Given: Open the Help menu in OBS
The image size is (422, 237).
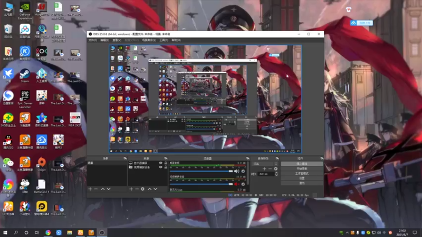Looking at the screenshot, I should [176, 40].
